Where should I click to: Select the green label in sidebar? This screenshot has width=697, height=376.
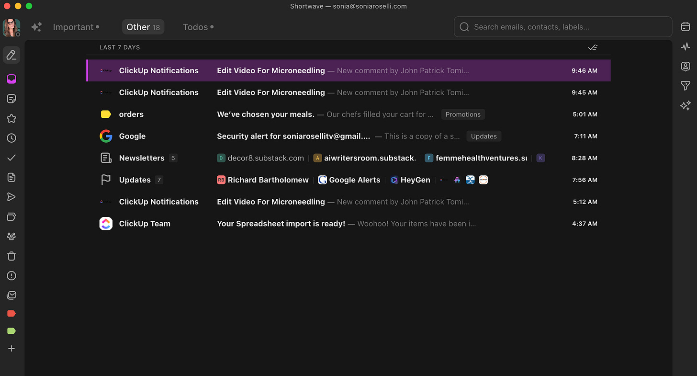point(11,331)
